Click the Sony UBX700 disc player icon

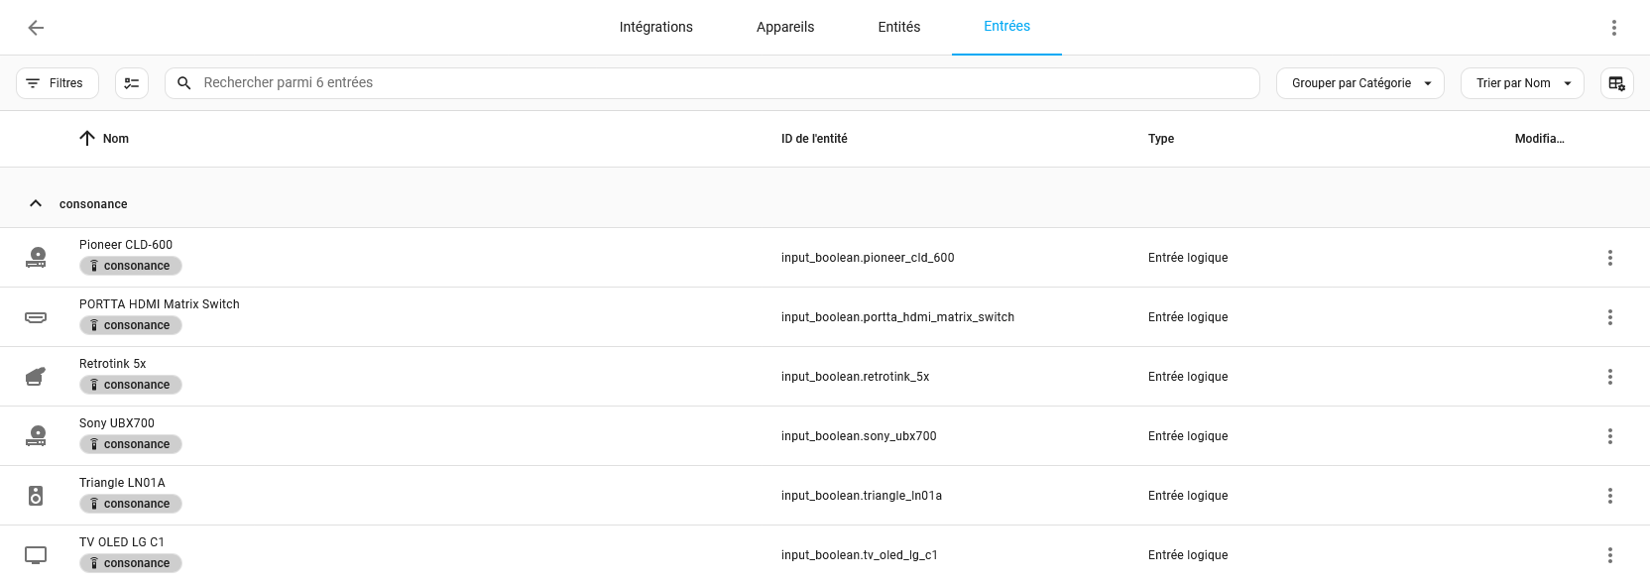coord(36,436)
